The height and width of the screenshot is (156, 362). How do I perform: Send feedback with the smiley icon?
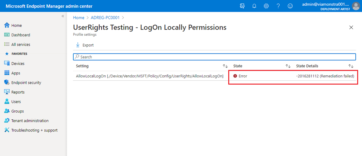pos(290,6)
